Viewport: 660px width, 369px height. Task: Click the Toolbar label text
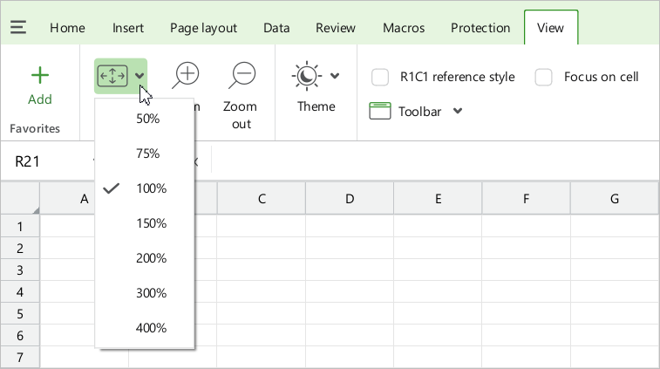419,112
